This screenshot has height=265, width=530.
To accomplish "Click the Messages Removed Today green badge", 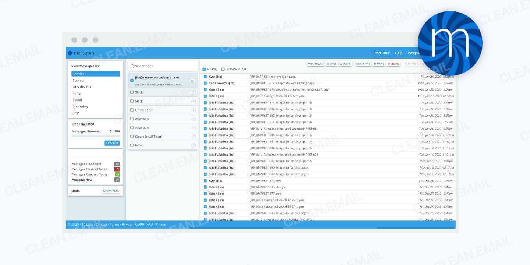I will [x=117, y=174].
